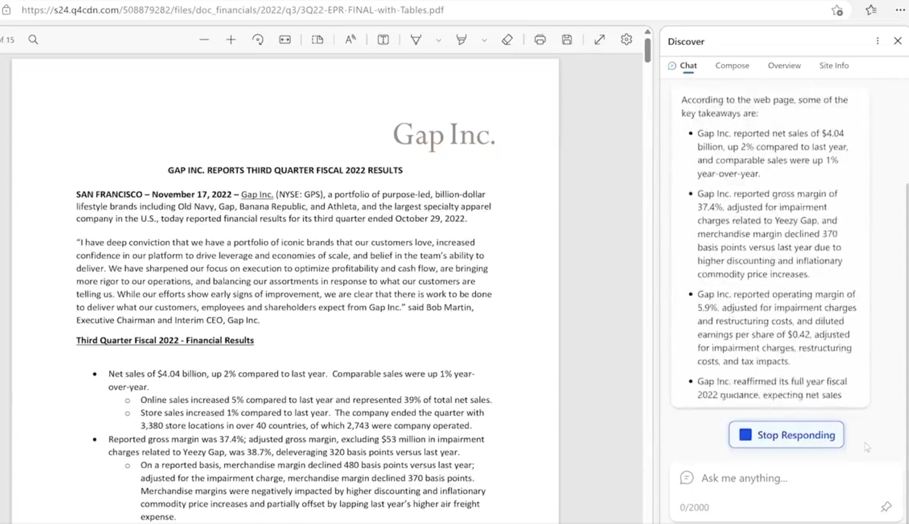Open Draw tool options dropdown
The width and height of the screenshot is (909, 524).
point(439,40)
